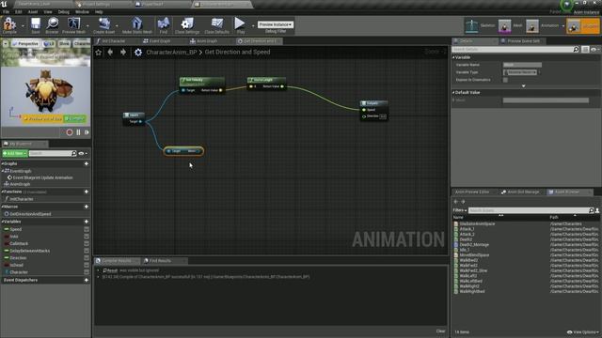Switch to Skeleton editing mode
The height and width of the screenshot is (338, 602).
(480, 26)
